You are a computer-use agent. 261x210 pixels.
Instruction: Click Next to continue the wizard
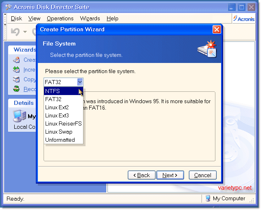pyautogui.click(x=170, y=175)
